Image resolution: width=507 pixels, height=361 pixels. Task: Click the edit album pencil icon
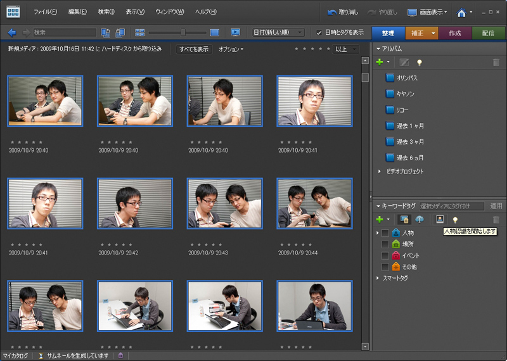pyautogui.click(x=404, y=62)
